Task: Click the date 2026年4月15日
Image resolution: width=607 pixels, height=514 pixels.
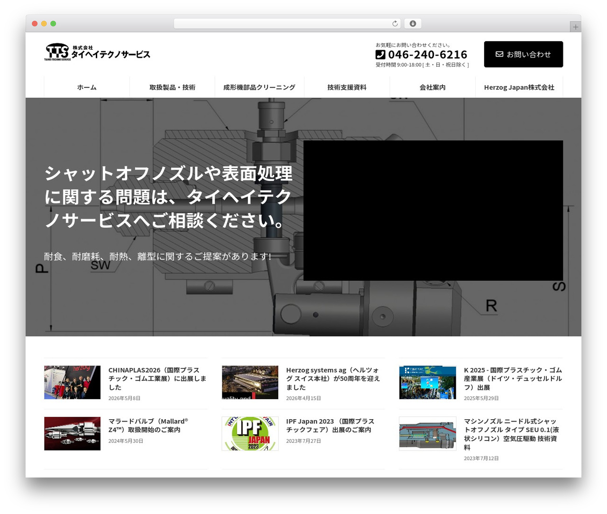Action: click(x=303, y=398)
